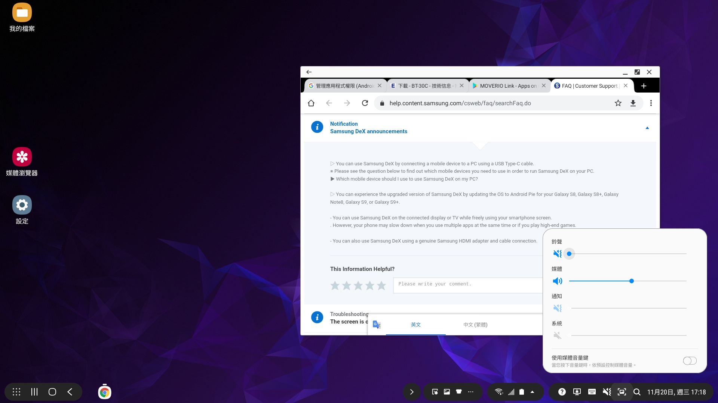Rate one star with the first star
The height and width of the screenshot is (403, 718).
[335, 286]
